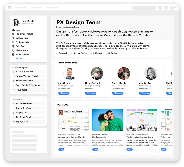Click the dropdown chevron beside top-right avatar
This screenshot has height=167, width=184.
point(176,8)
